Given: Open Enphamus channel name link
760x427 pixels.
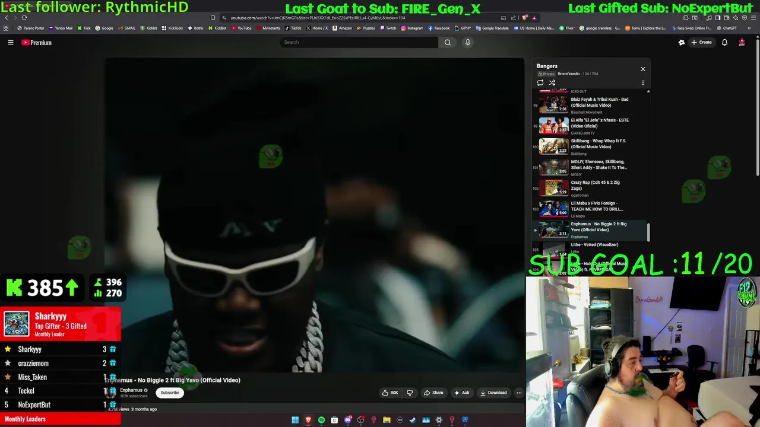Looking at the screenshot, I should 131,390.
